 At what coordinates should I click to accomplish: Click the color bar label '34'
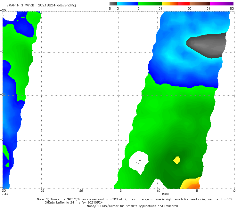click(x=160, y=9)
